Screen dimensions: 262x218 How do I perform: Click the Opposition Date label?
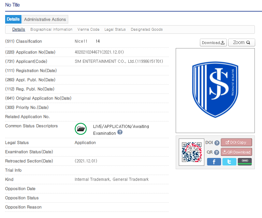[20, 189]
